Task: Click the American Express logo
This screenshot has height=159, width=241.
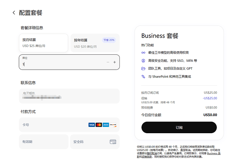Action: point(106,125)
